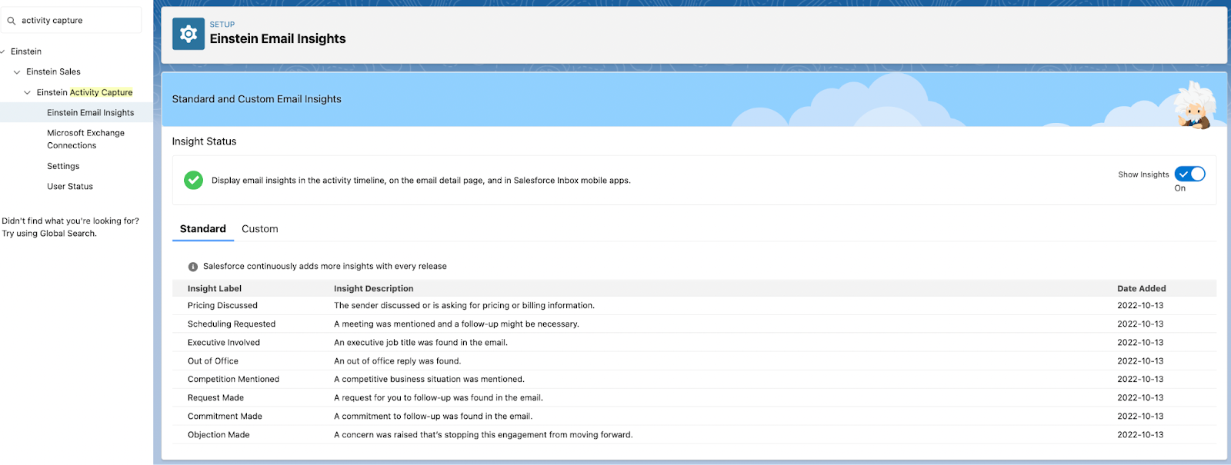This screenshot has width=1231, height=465.
Task: Open User Status in sidebar
Action: [70, 187]
